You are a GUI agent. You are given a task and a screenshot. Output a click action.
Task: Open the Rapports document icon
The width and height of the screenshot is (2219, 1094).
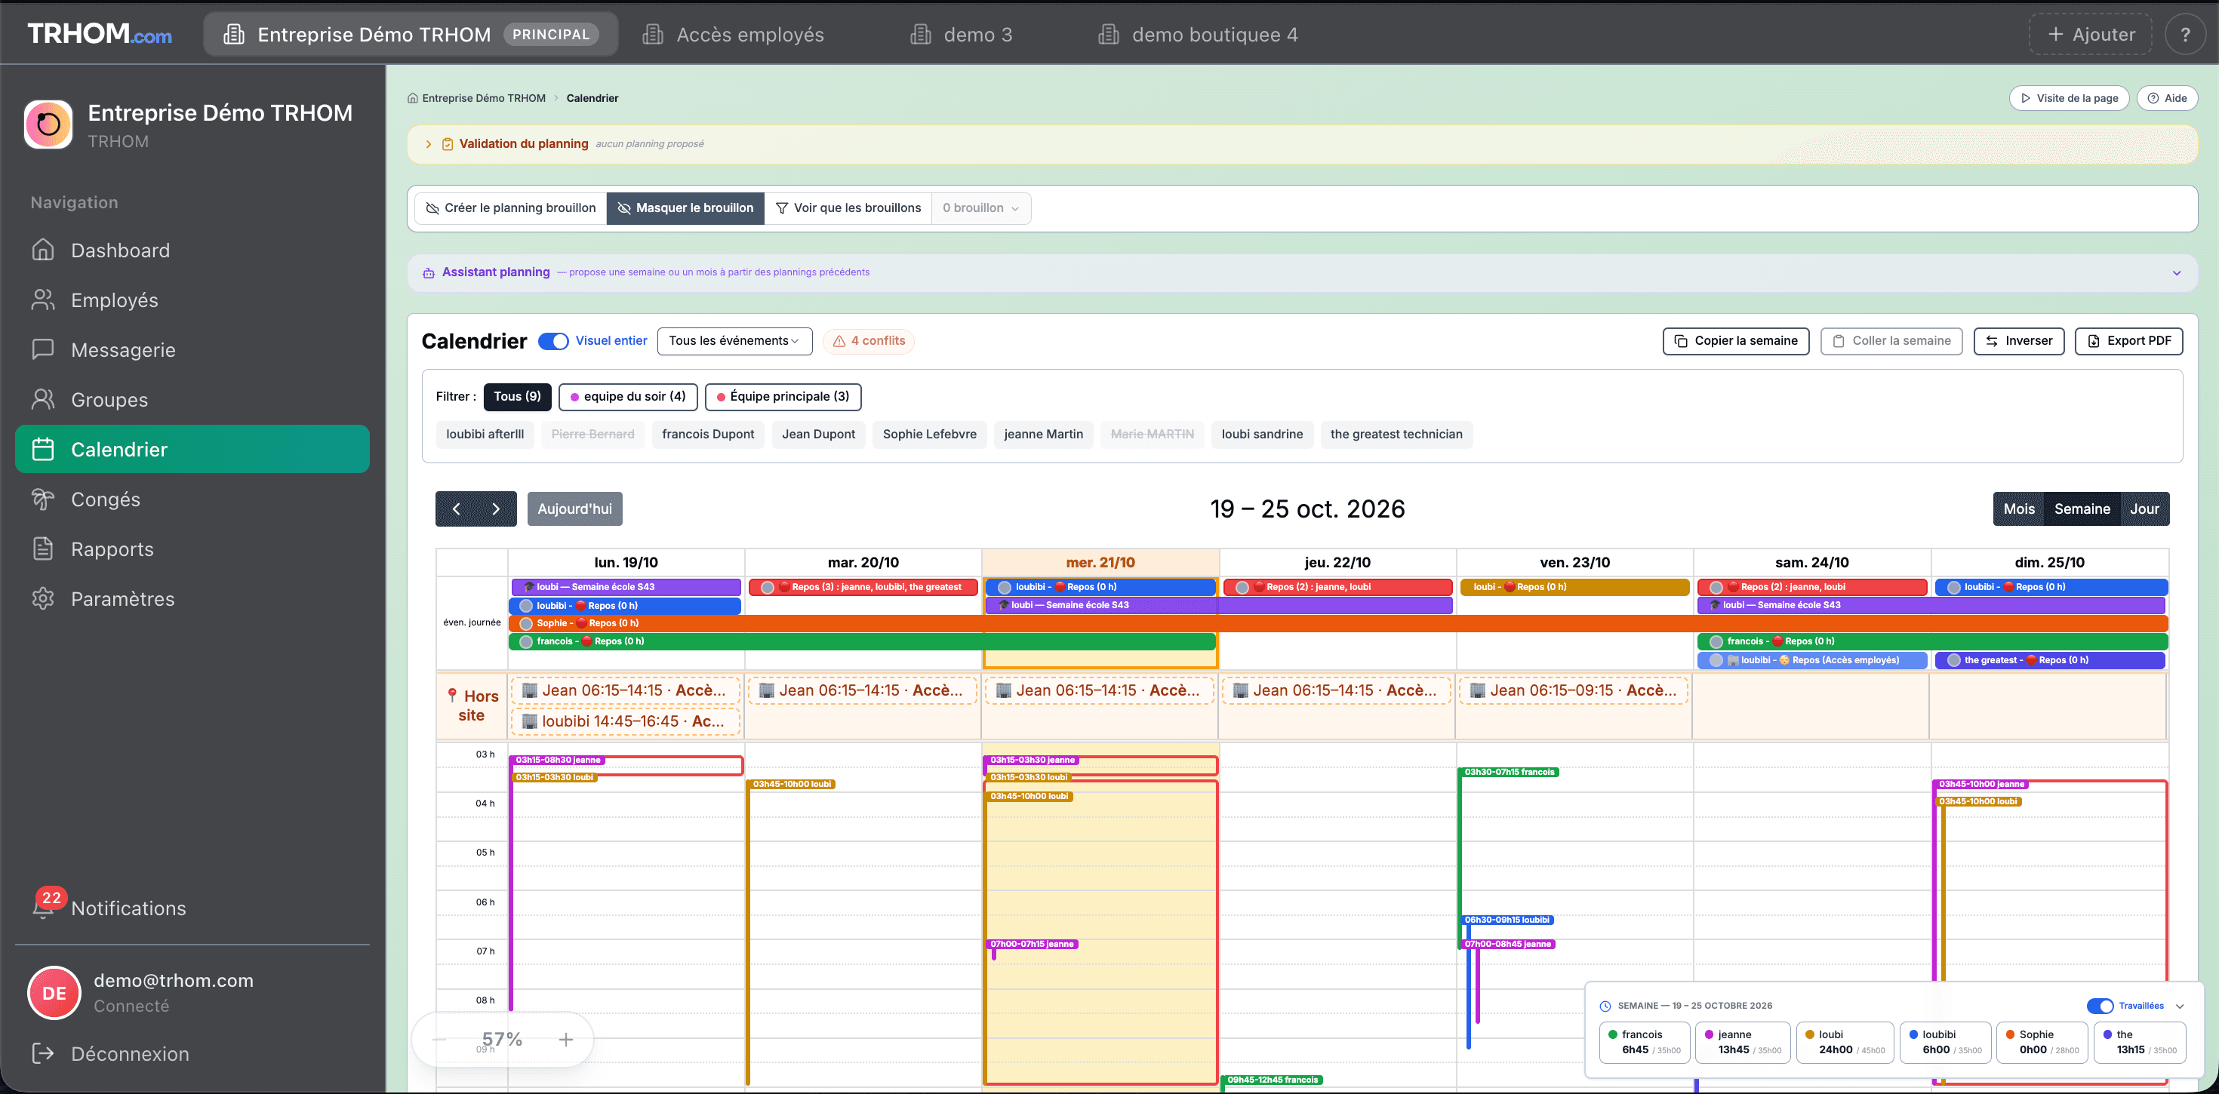pos(43,549)
